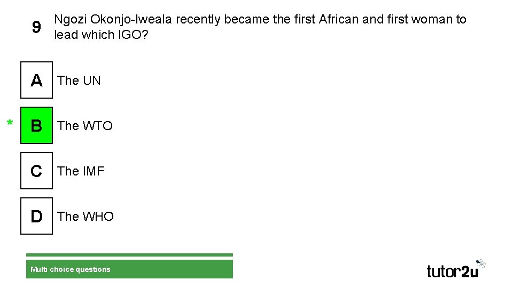Click the 'The WTO' answer text

point(85,126)
